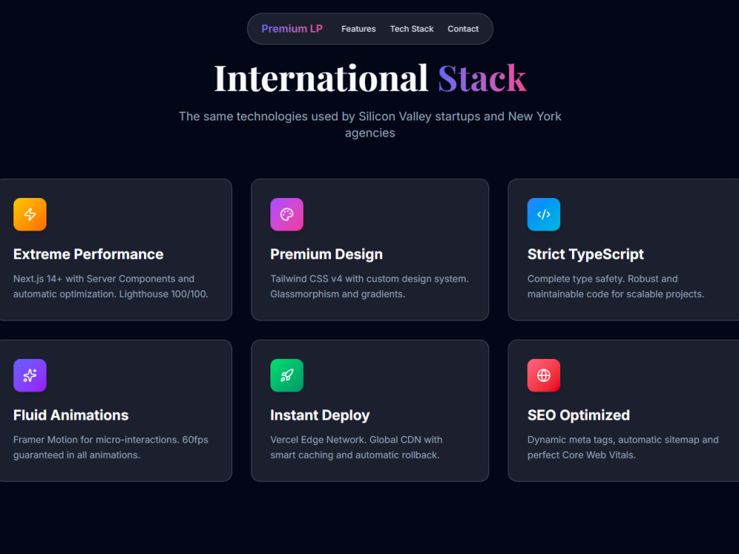Click the Silicon Valley startups subtitle text
Image resolution: width=739 pixels, height=554 pixels.
click(x=370, y=124)
